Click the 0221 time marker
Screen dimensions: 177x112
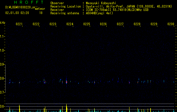point(19,24)
